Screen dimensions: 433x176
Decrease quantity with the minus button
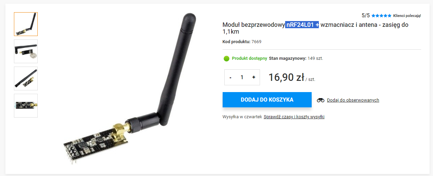230,77
